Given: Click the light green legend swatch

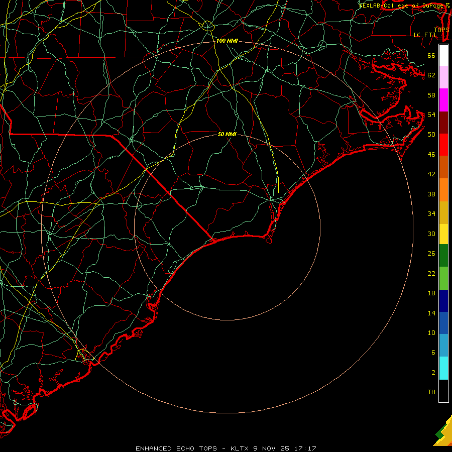Looking at the screenshot, I should point(443,278).
